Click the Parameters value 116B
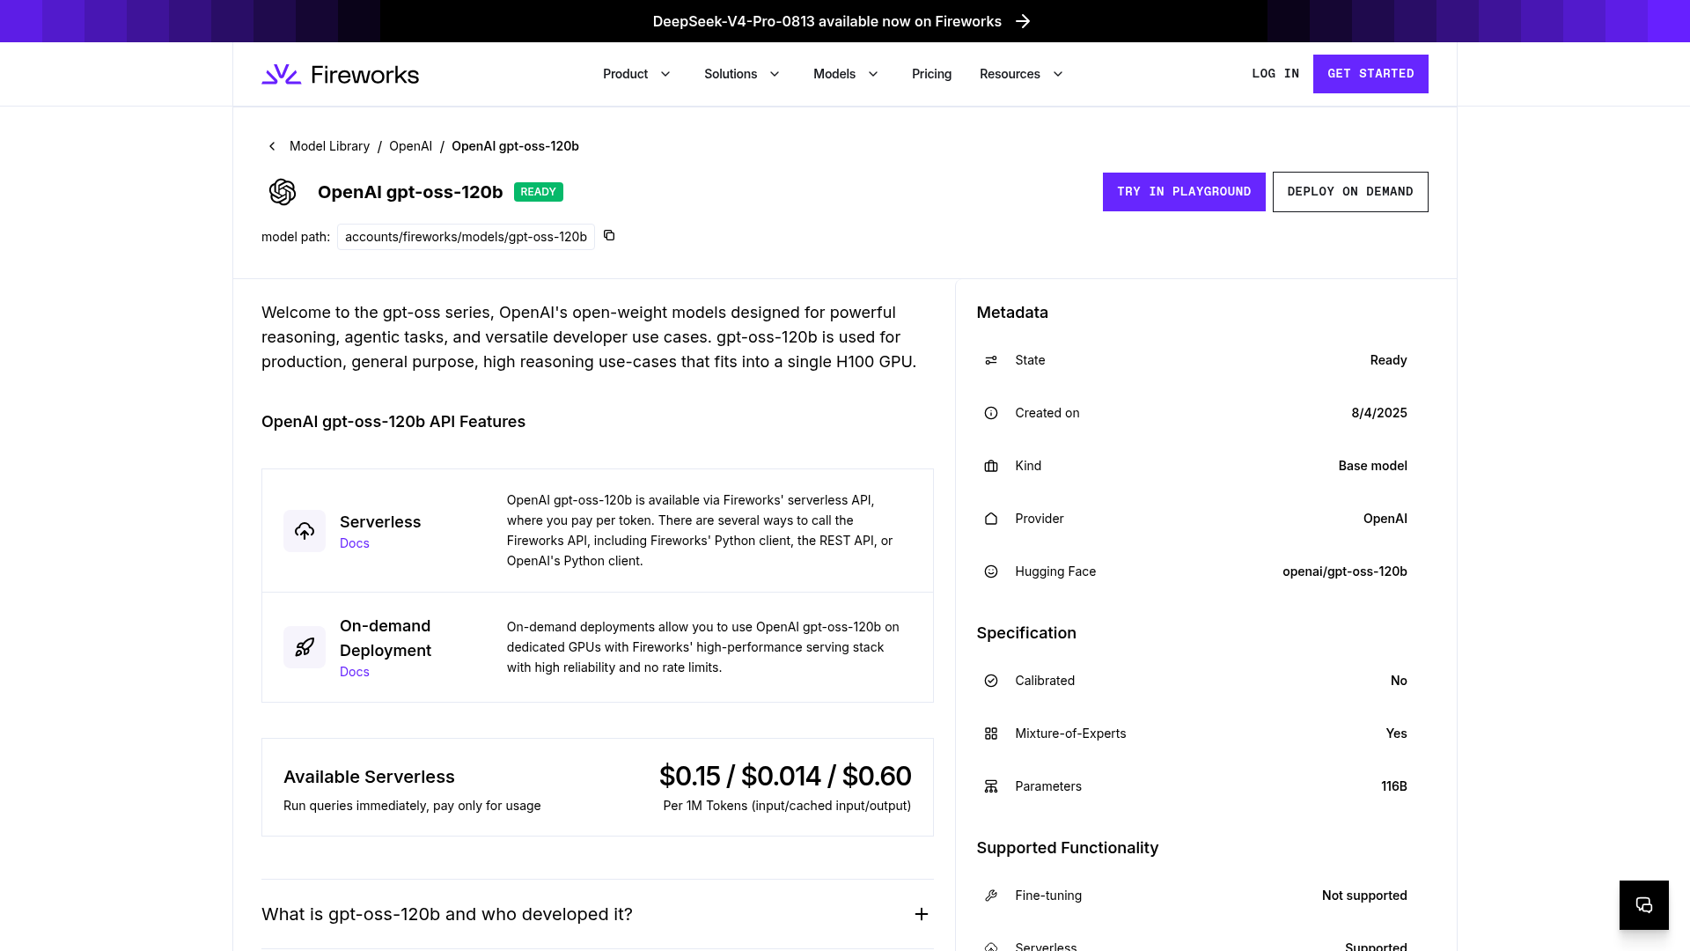The height and width of the screenshot is (951, 1690). tap(1393, 786)
